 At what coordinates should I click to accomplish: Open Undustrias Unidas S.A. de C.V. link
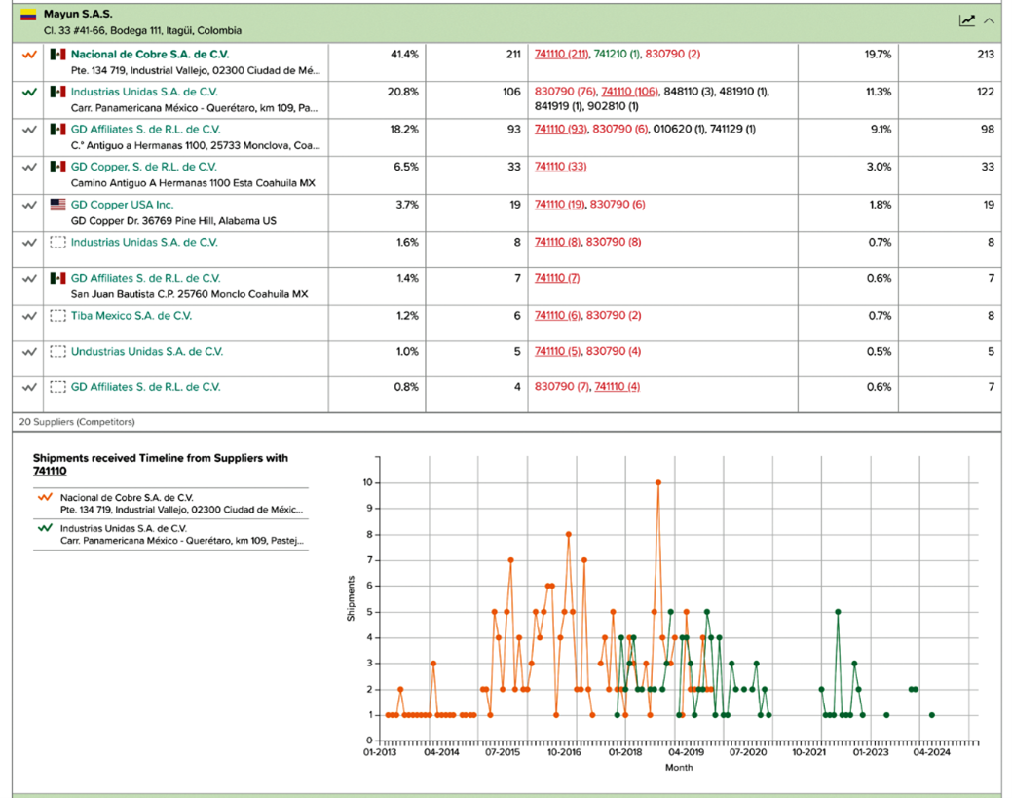(x=147, y=351)
